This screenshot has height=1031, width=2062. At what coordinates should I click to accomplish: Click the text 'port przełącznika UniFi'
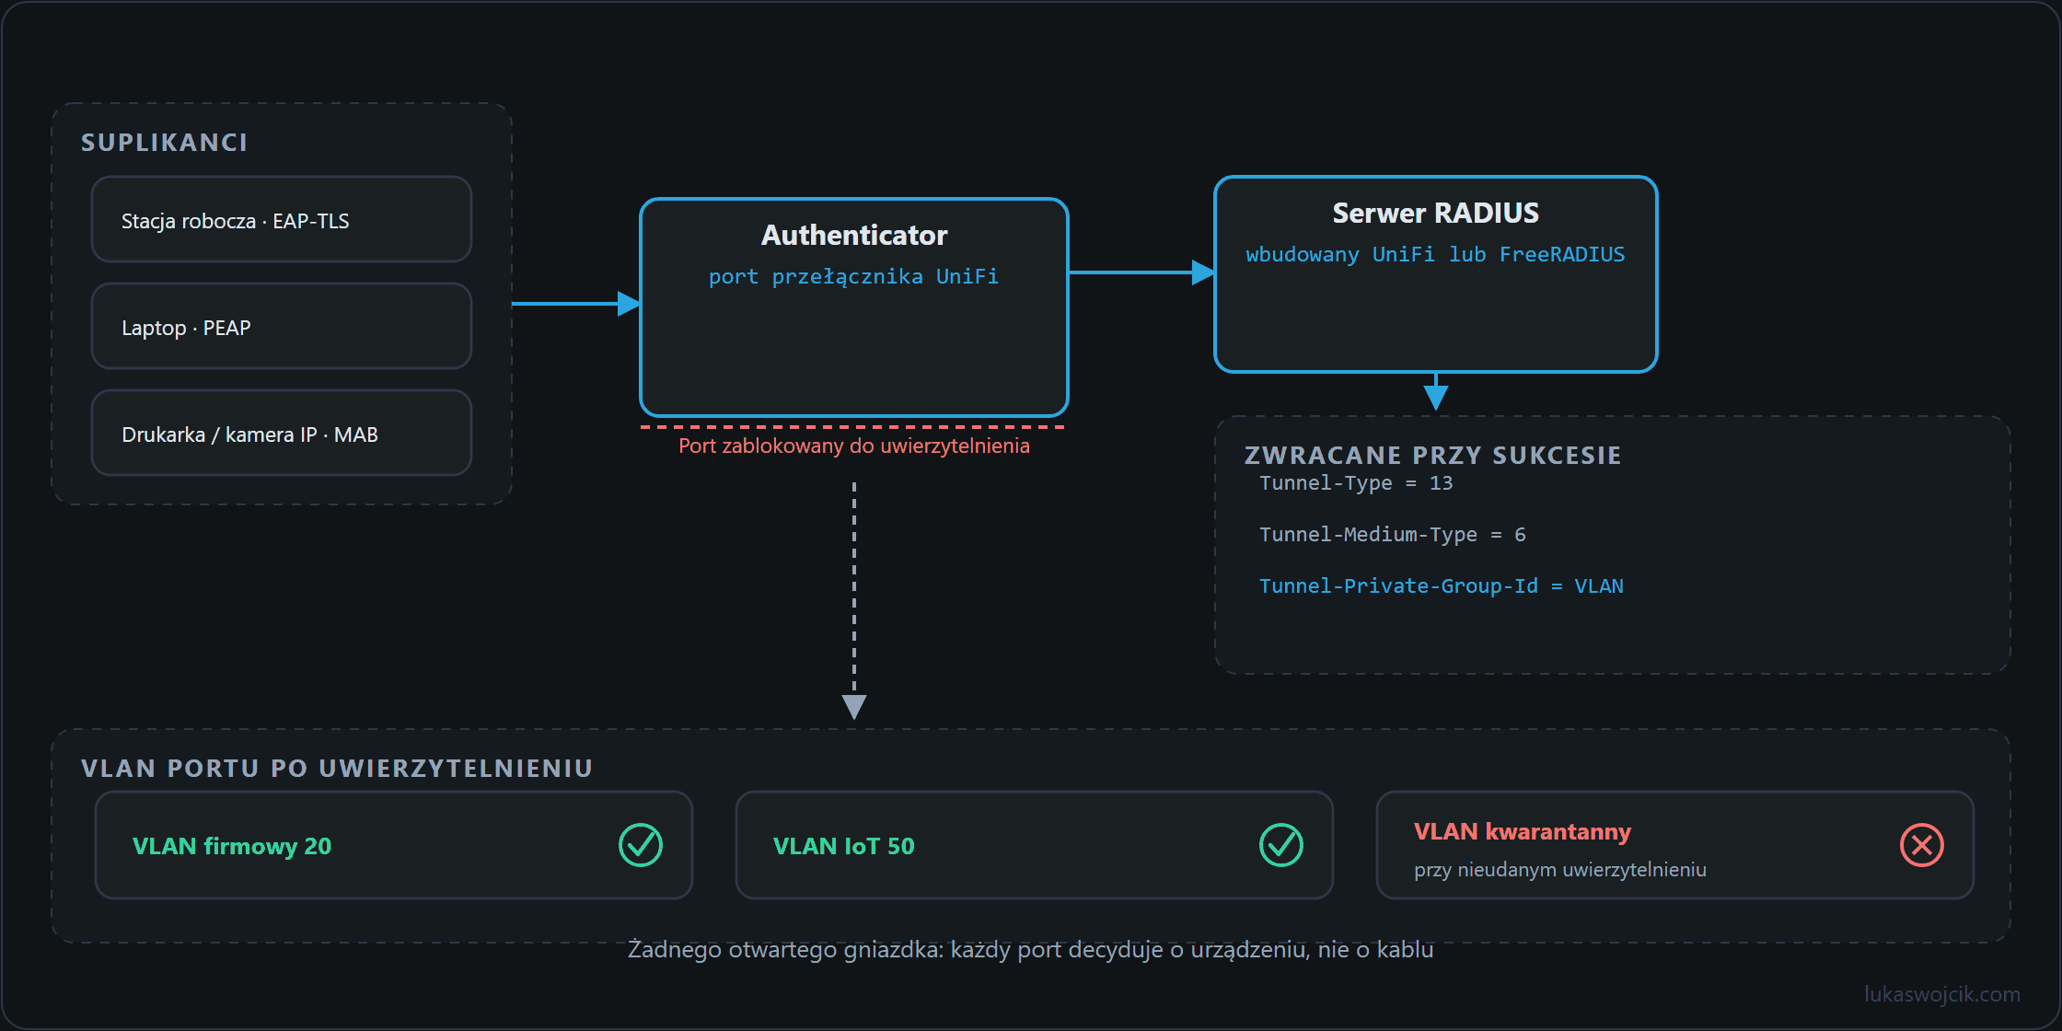pos(853,277)
